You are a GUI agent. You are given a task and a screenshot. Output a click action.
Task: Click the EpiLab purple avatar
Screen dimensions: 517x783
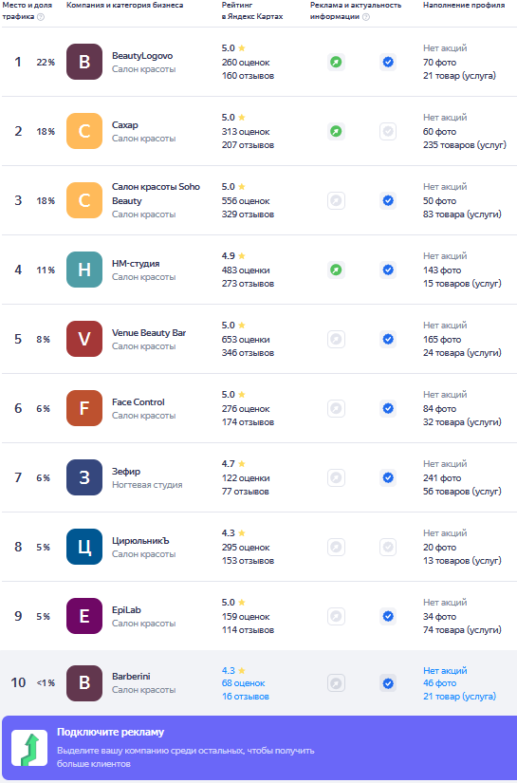pos(84,616)
